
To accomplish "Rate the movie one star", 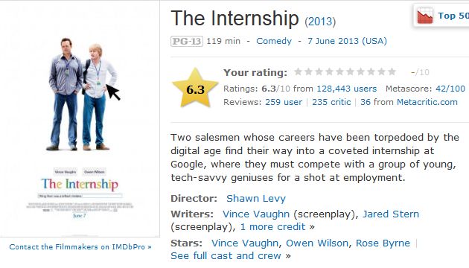I will pos(298,71).
